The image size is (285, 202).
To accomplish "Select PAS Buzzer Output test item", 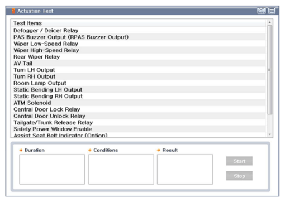I will (x=139, y=37).
